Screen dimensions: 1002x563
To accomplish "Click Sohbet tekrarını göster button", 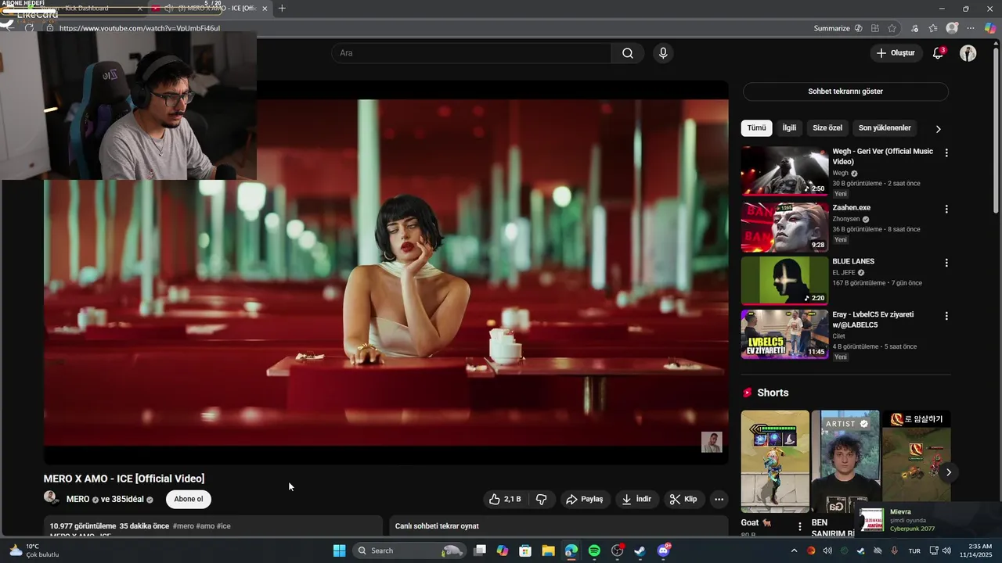I will click(x=845, y=91).
